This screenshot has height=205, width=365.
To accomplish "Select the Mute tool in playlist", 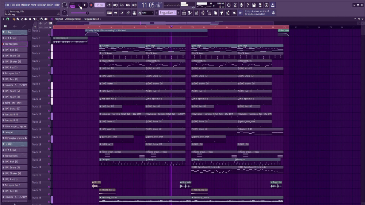I will click(26, 19).
